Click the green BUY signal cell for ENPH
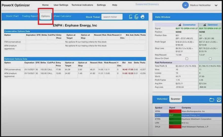The width and height of the screenshot is (223, 137). [x=175, y=115]
